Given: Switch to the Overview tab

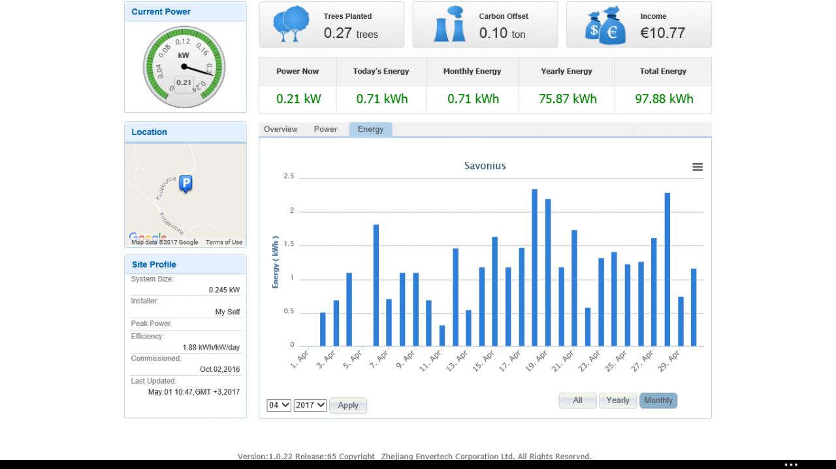Looking at the screenshot, I should pos(281,129).
